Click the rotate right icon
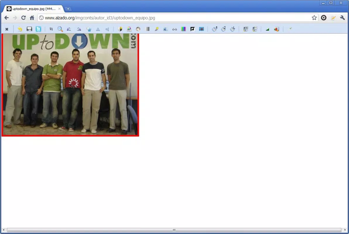 coord(79,29)
